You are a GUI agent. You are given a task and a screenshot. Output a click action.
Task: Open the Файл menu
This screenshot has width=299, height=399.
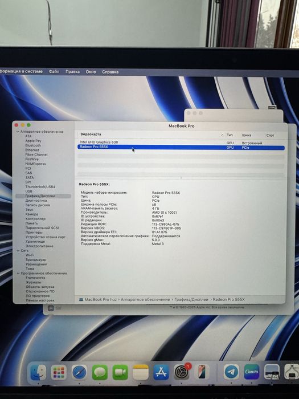[54, 71]
